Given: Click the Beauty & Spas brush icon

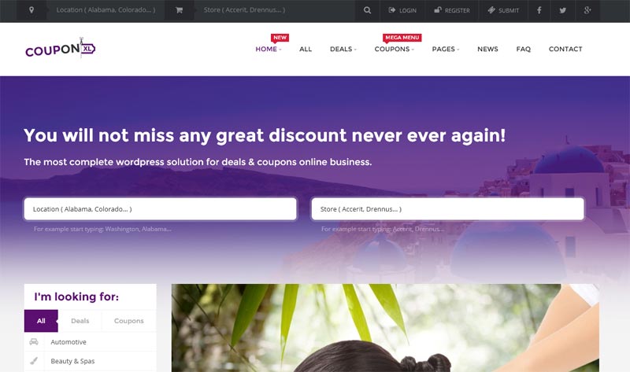Looking at the screenshot, I should point(34,361).
